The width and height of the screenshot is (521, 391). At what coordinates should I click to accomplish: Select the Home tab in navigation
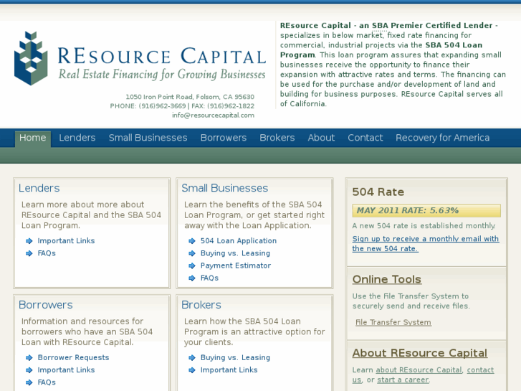point(32,138)
